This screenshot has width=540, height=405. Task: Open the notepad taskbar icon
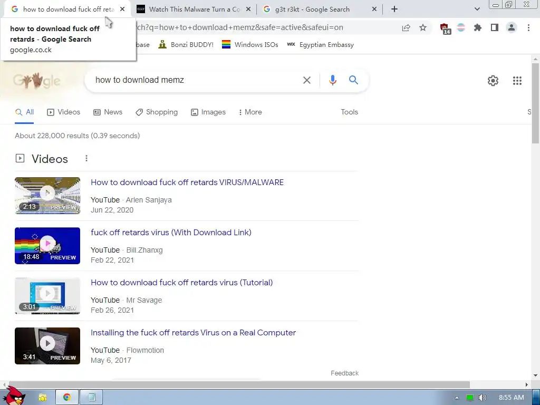coord(92,397)
